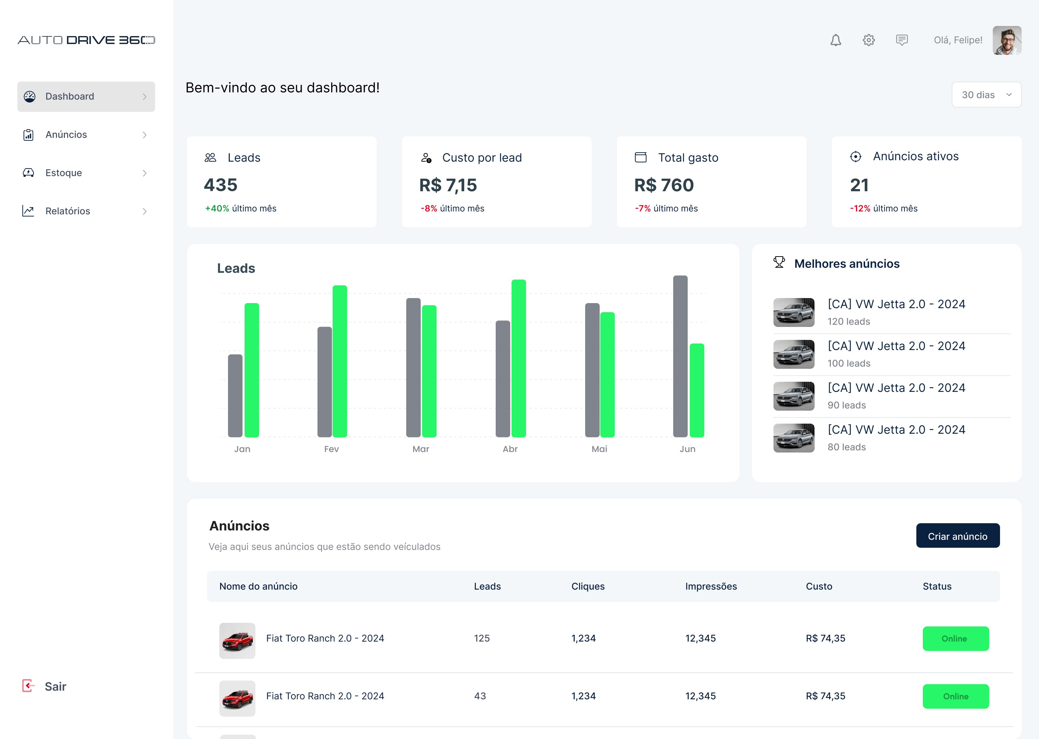1039x739 pixels.
Task: Click the Relatórios graph icon
Action: (x=28, y=211)
